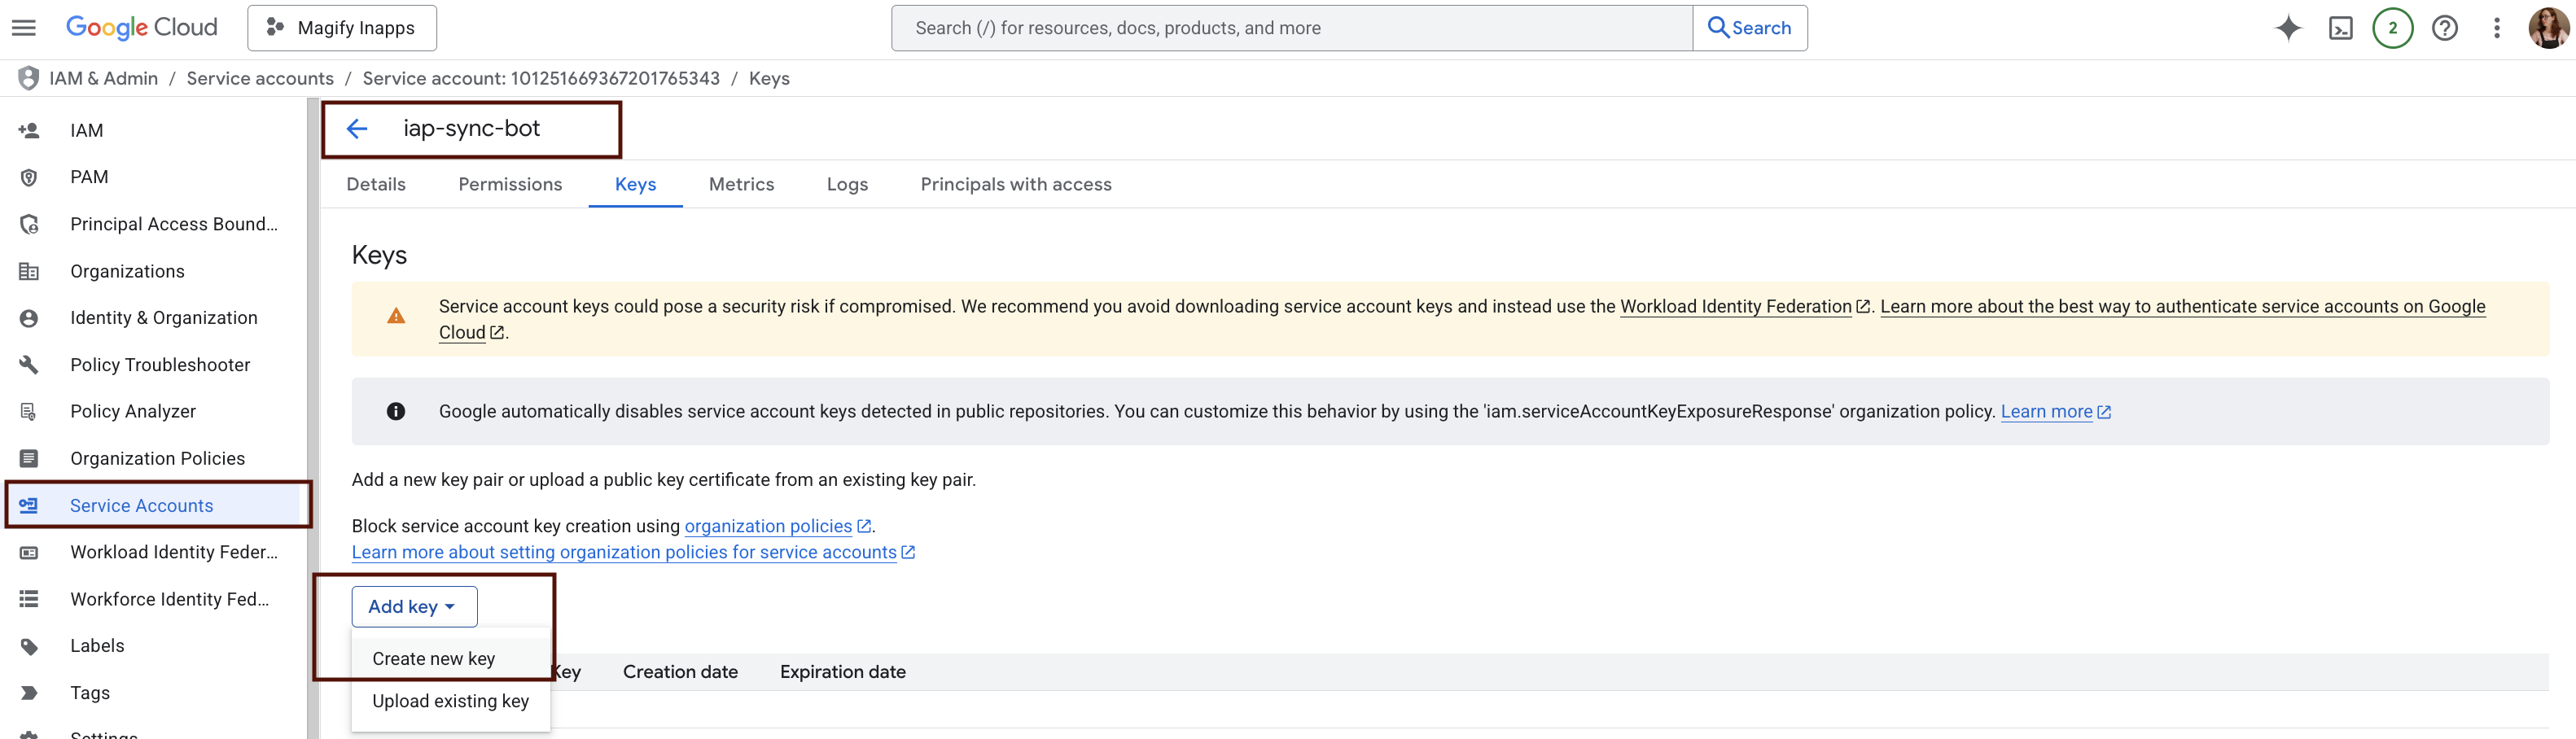This screenshot has width=2576, height=739.
Task: Open the help question mark icon
Action: click(x=2444, y=27)
